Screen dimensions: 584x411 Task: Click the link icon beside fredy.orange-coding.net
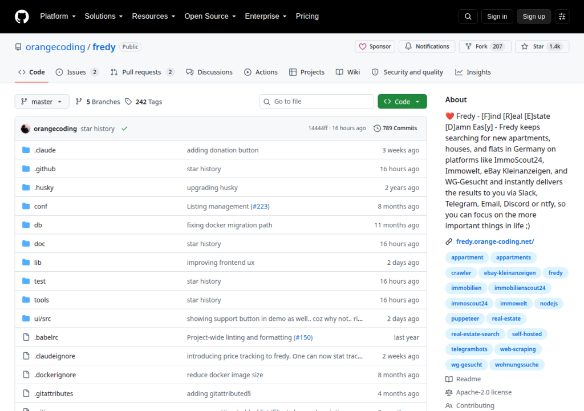point(449,241)
